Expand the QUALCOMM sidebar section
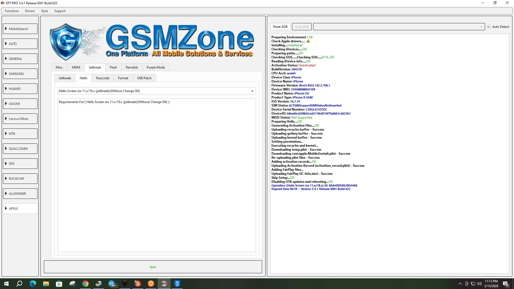Screen dimensions: 514x289 (x=20, y=149)
